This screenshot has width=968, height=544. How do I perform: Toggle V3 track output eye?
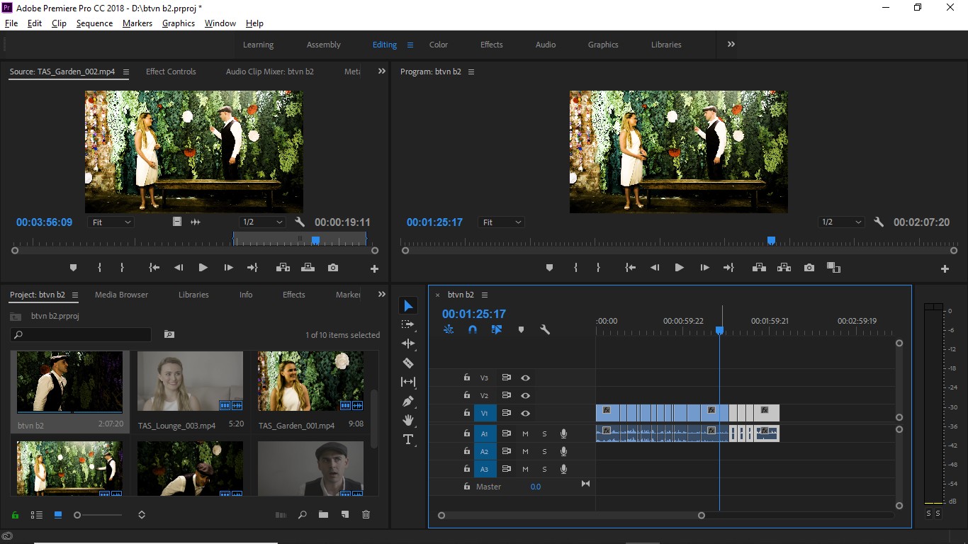pyautogui.click(x=526, y=378)
